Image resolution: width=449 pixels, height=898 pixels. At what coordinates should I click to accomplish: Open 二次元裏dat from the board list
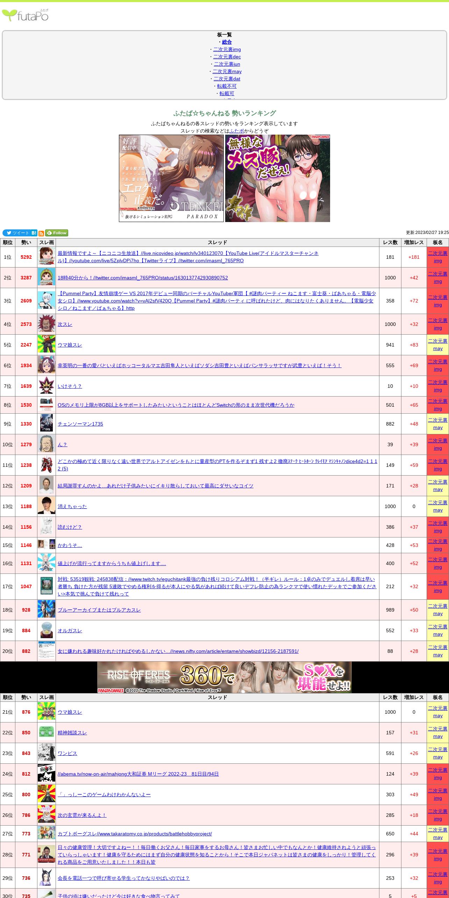point(227,79)
